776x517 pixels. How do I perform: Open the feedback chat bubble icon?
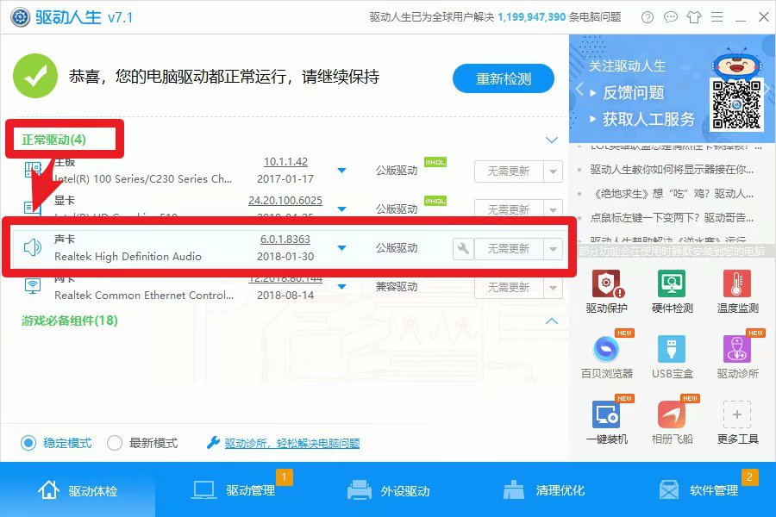pos(670,17)
